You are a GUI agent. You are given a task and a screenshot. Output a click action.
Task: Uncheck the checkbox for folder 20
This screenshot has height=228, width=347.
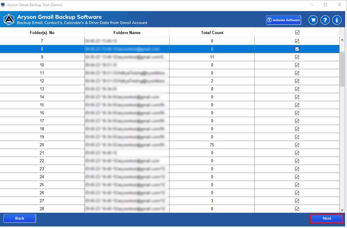pos(297,145)
